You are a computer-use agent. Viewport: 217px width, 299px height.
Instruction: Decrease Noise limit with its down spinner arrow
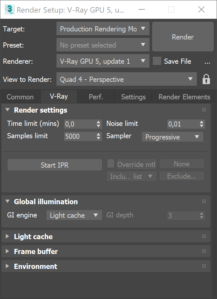point(202,126)
